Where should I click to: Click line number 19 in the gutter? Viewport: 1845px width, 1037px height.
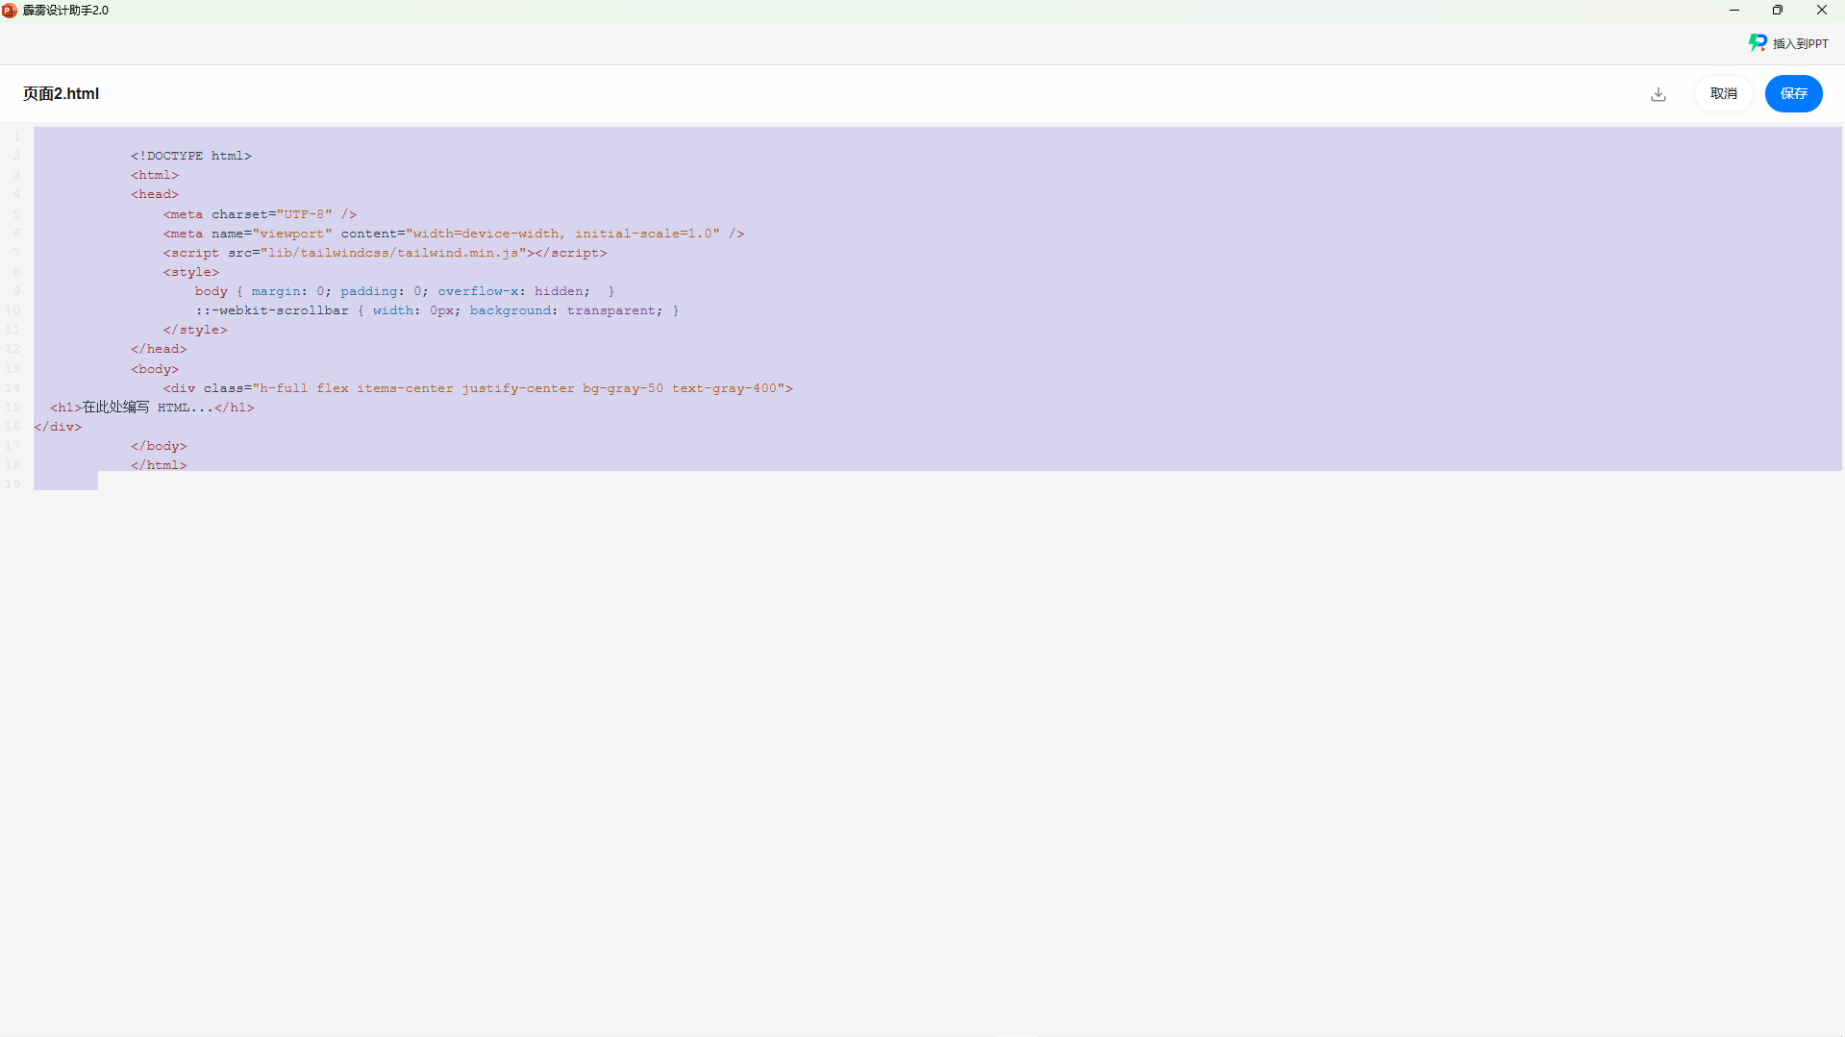point(13,484)
